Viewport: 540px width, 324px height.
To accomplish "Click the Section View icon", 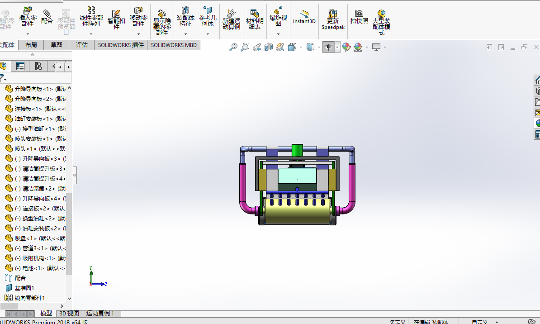I will (x=269, y=47).
